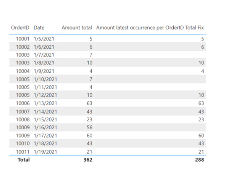Click Total Fix value 5 in the 10001 row
The width and height of the screenshot is (226, 175).
(x=203, y=39)
